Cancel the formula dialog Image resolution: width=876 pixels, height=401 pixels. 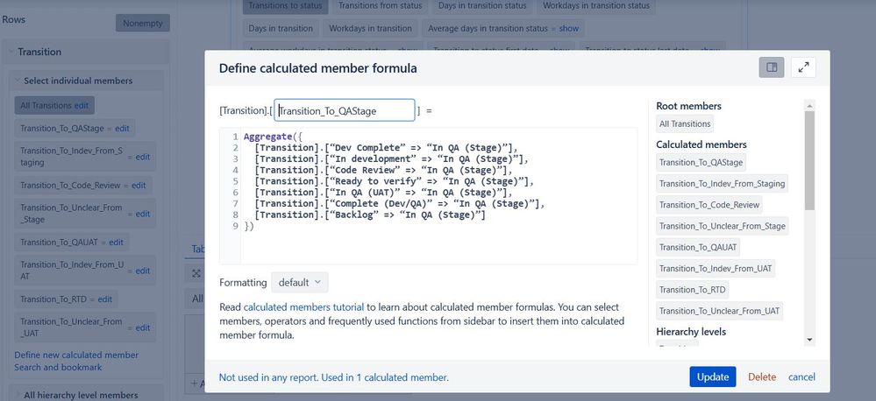[x=801, y=377]
